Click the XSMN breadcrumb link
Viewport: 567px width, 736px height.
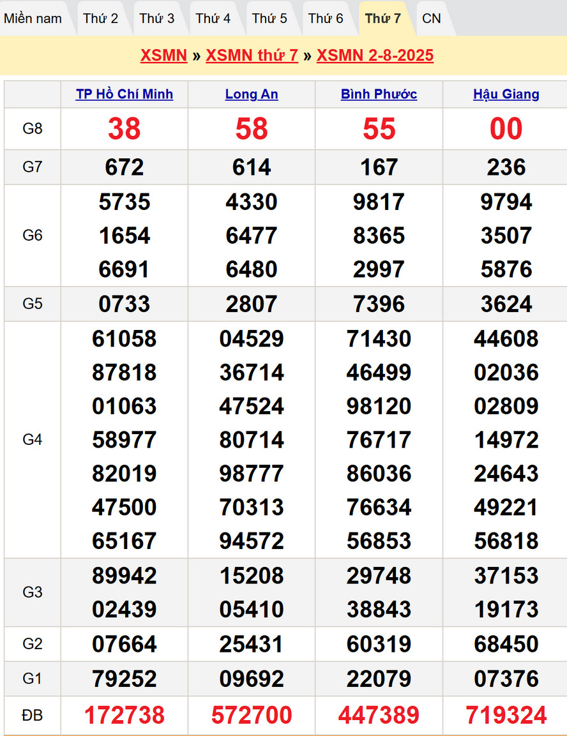(x=163, y=56)
